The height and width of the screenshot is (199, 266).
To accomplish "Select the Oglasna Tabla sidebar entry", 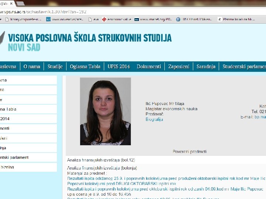I will coord(28,109).
